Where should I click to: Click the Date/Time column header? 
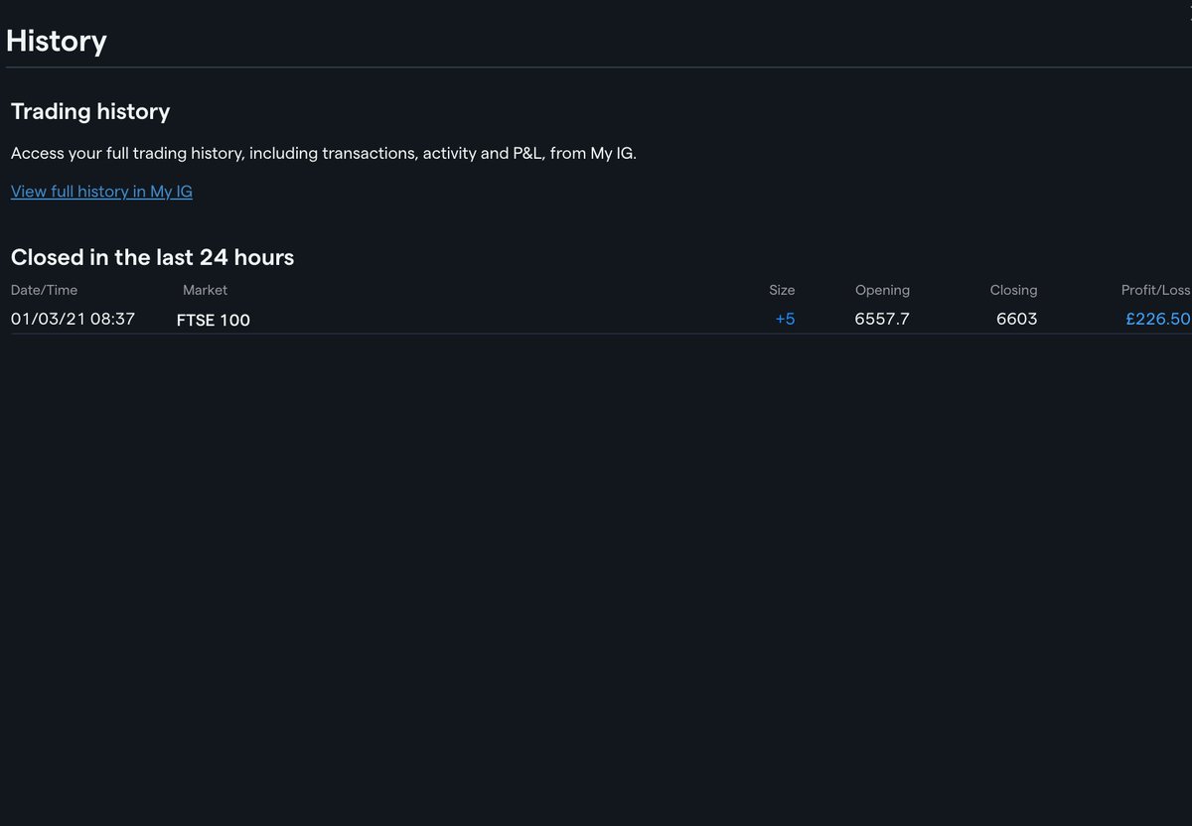click(44, 290)
